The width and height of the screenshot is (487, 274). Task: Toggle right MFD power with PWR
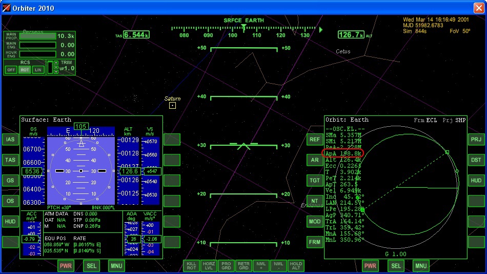370,266
